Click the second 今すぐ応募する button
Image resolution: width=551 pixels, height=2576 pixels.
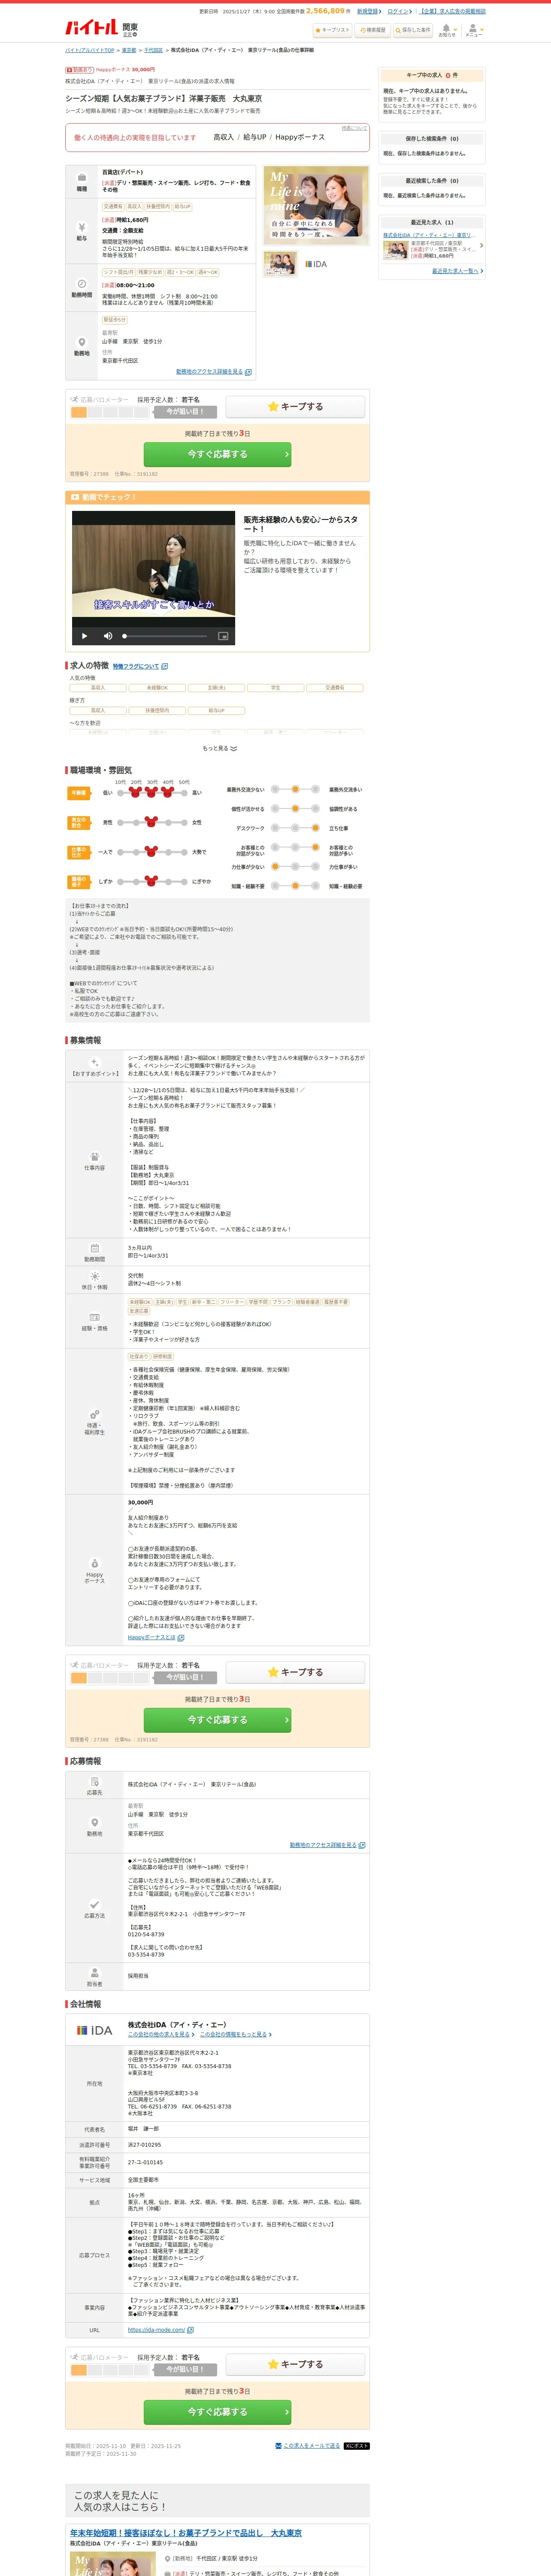click(217, 1720)
